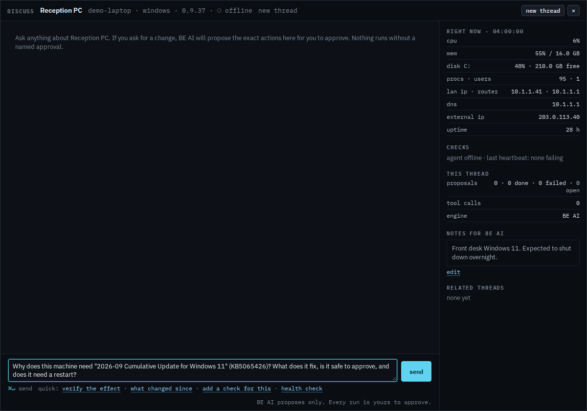This screenshot has width=587, height=411.
Task: Click the new thread button
Action: [543, 11]
